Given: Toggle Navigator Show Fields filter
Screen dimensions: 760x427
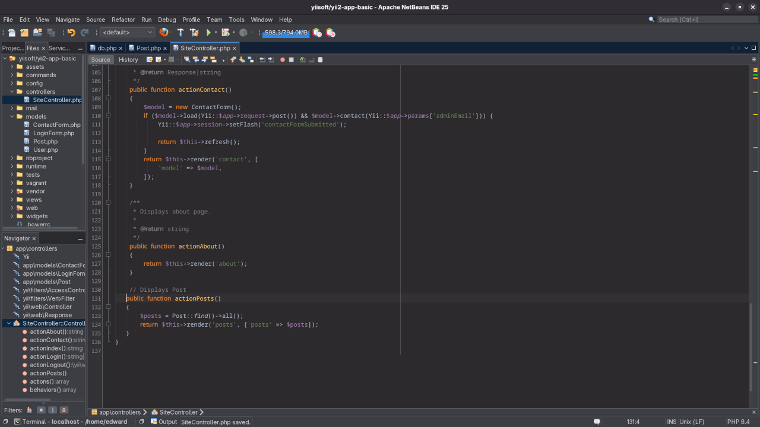Looking at the screenshot, I should (x=41, y=410).
